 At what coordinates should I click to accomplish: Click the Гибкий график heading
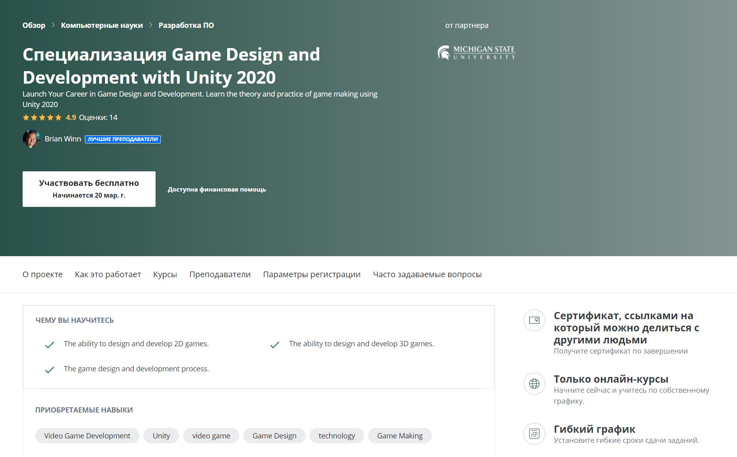coord(594,429)
